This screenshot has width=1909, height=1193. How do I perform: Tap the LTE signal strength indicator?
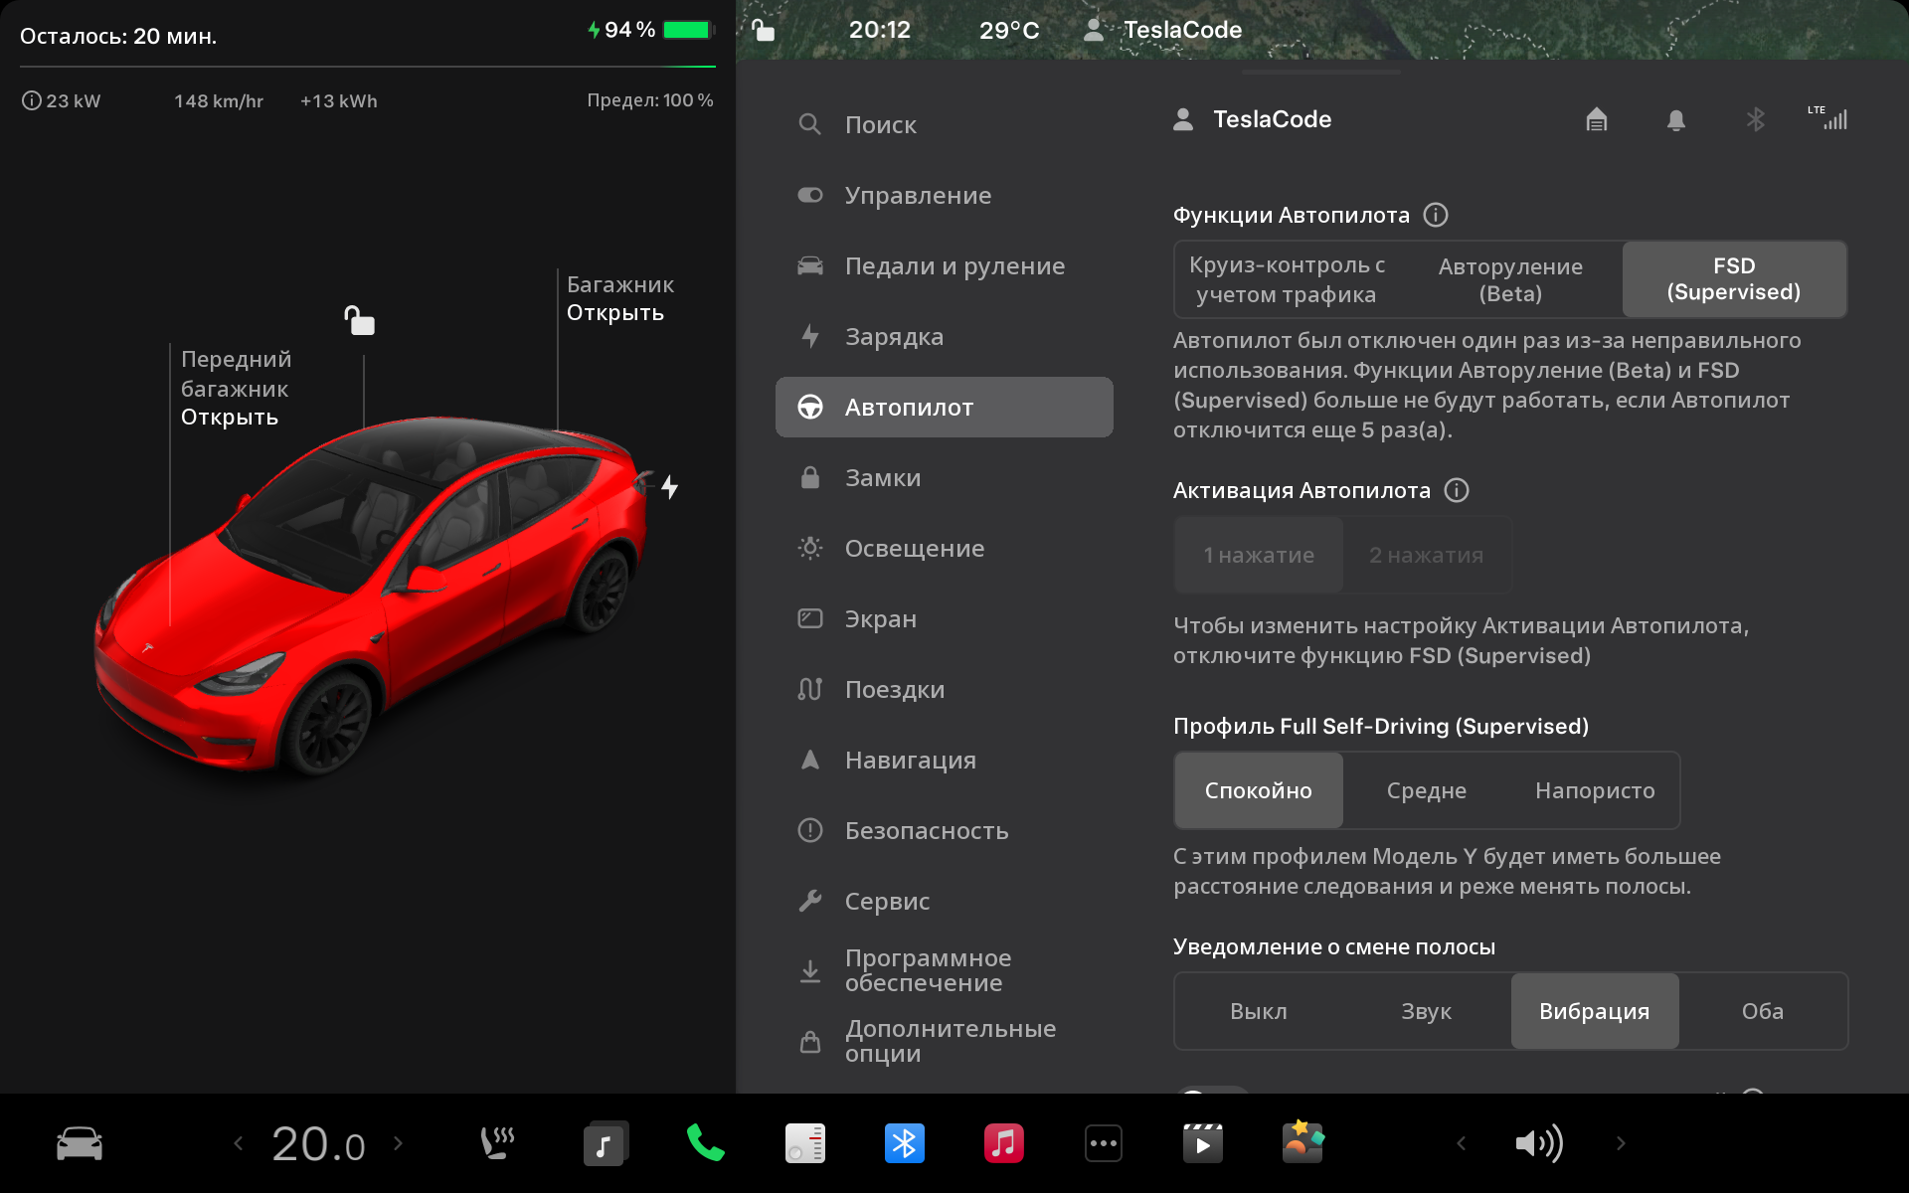coord(1827,117)
